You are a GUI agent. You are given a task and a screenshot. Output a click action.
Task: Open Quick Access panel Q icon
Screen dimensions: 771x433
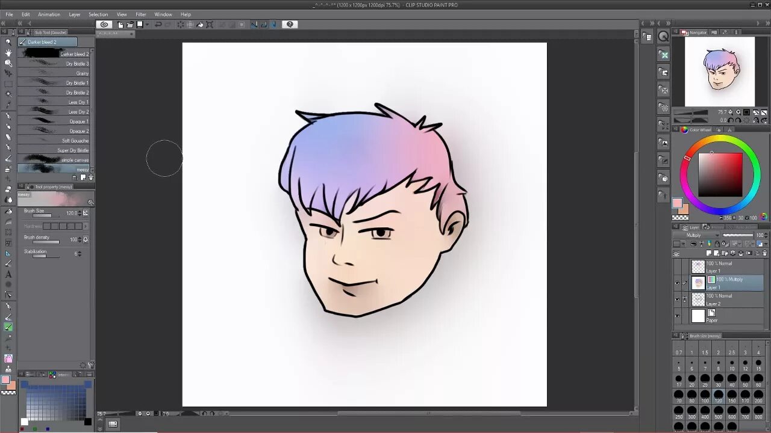tap(663, 37)
